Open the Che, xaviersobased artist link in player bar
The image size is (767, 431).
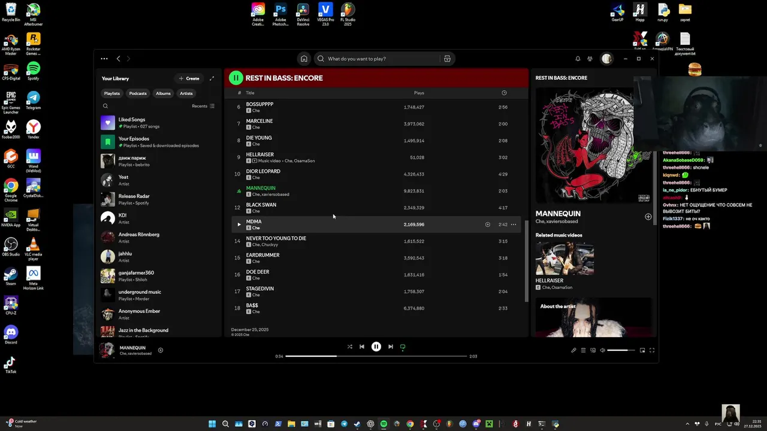click(x=135, y=354)
